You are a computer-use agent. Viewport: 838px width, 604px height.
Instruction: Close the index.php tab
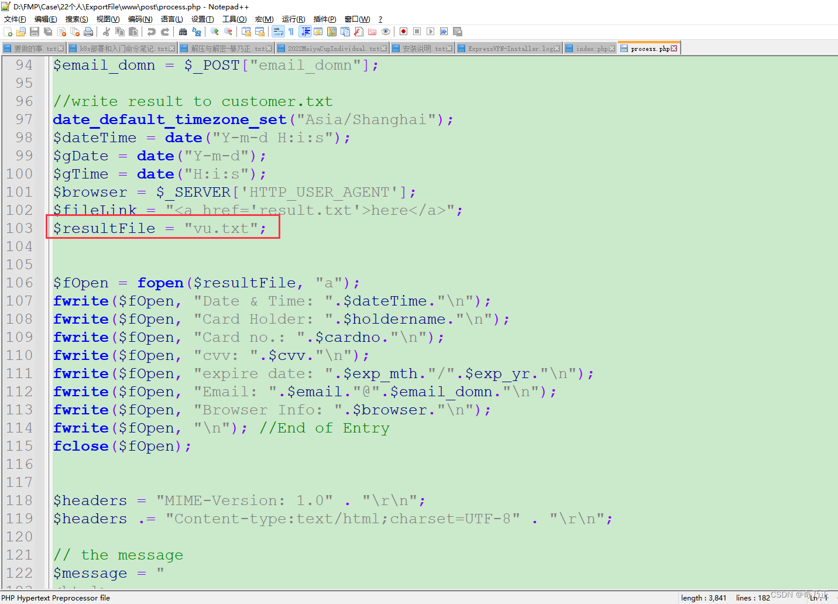pyautogui.click(x=612, y=49)
